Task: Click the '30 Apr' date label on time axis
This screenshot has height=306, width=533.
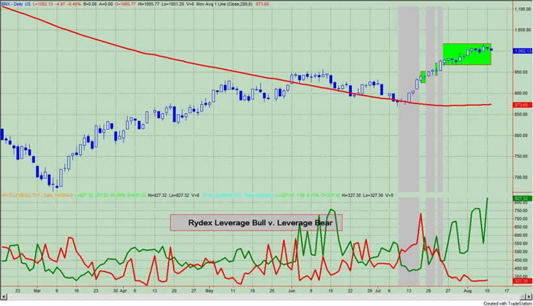Action: click(x=120, y=290)
